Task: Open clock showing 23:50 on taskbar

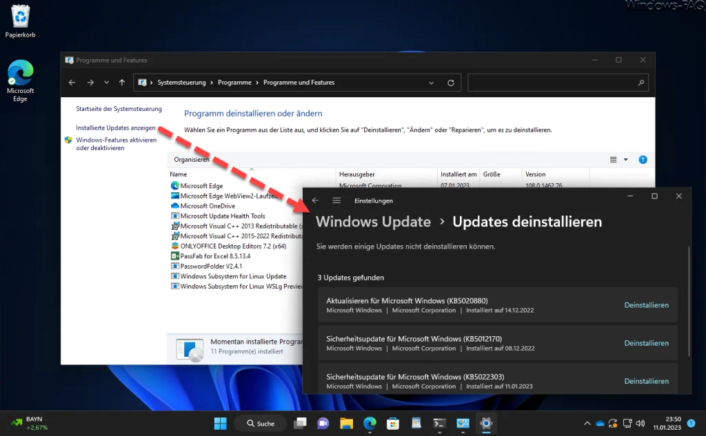Action: pos(667,424)
